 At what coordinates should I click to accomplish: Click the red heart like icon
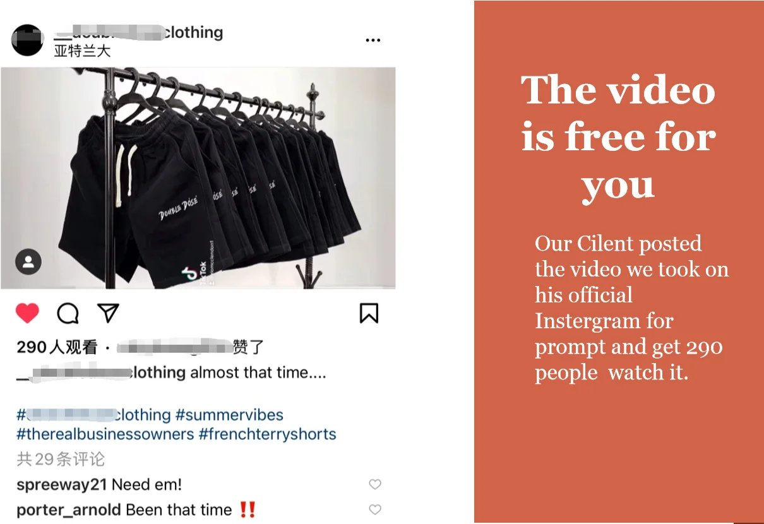pyautogui.click(x=27, y=313)
